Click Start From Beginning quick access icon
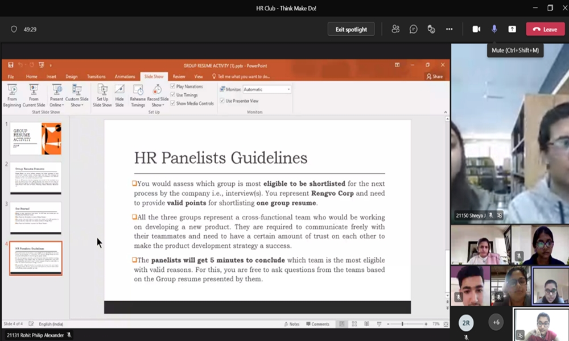The height and width of the screenshot is (341, 569). (x=42, y=65)
